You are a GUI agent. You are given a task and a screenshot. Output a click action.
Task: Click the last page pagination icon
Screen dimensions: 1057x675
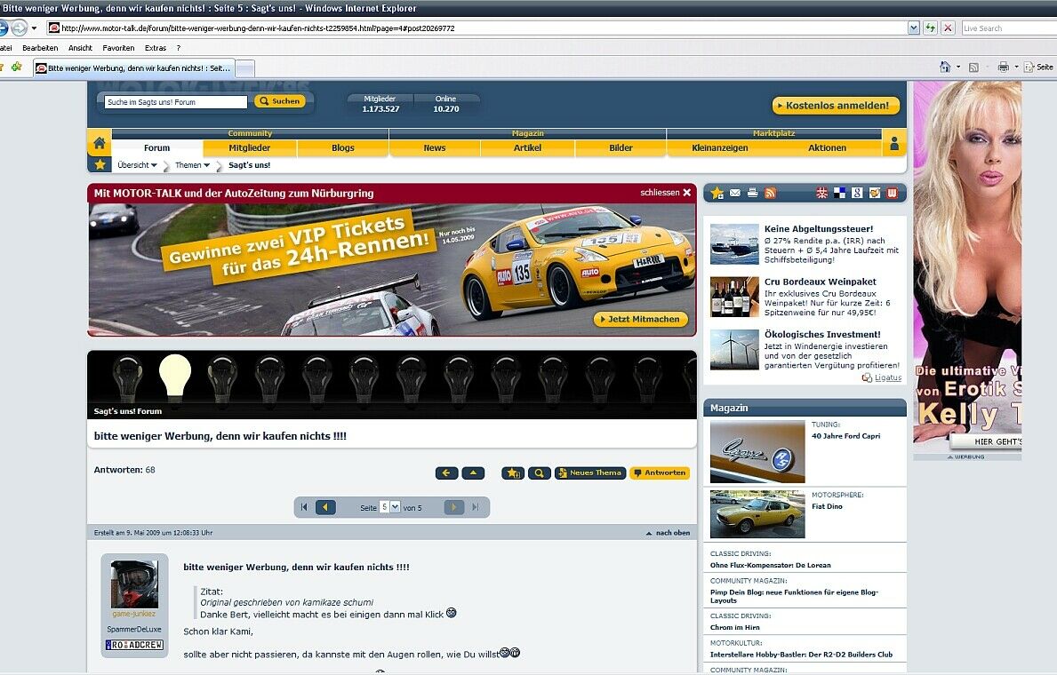(476, 507)
